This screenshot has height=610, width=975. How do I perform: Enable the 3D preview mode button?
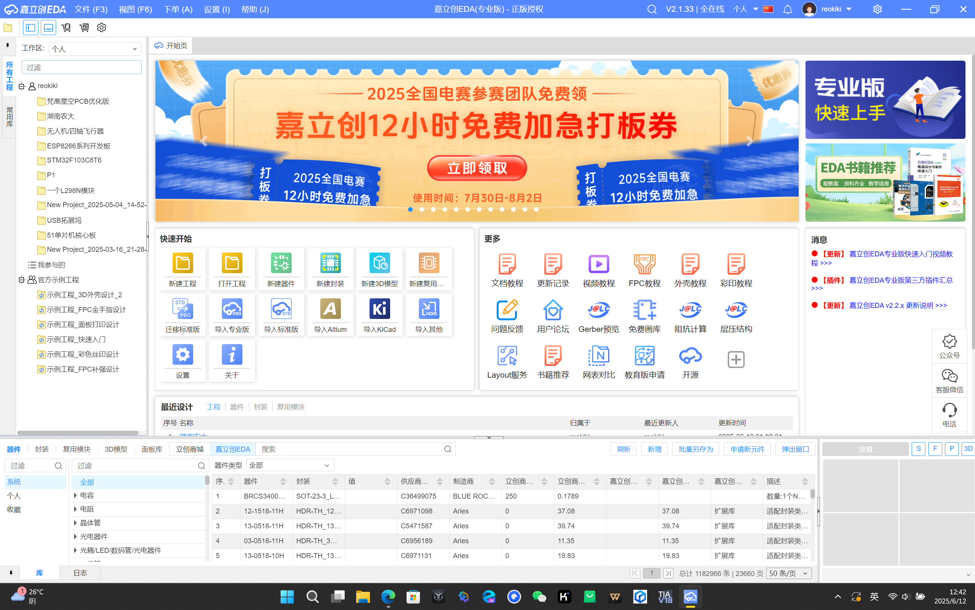click(x=969, y=449)
